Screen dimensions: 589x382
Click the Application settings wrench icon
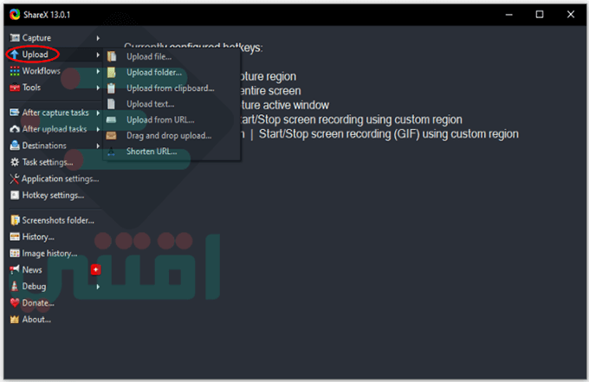click(15, 178)
